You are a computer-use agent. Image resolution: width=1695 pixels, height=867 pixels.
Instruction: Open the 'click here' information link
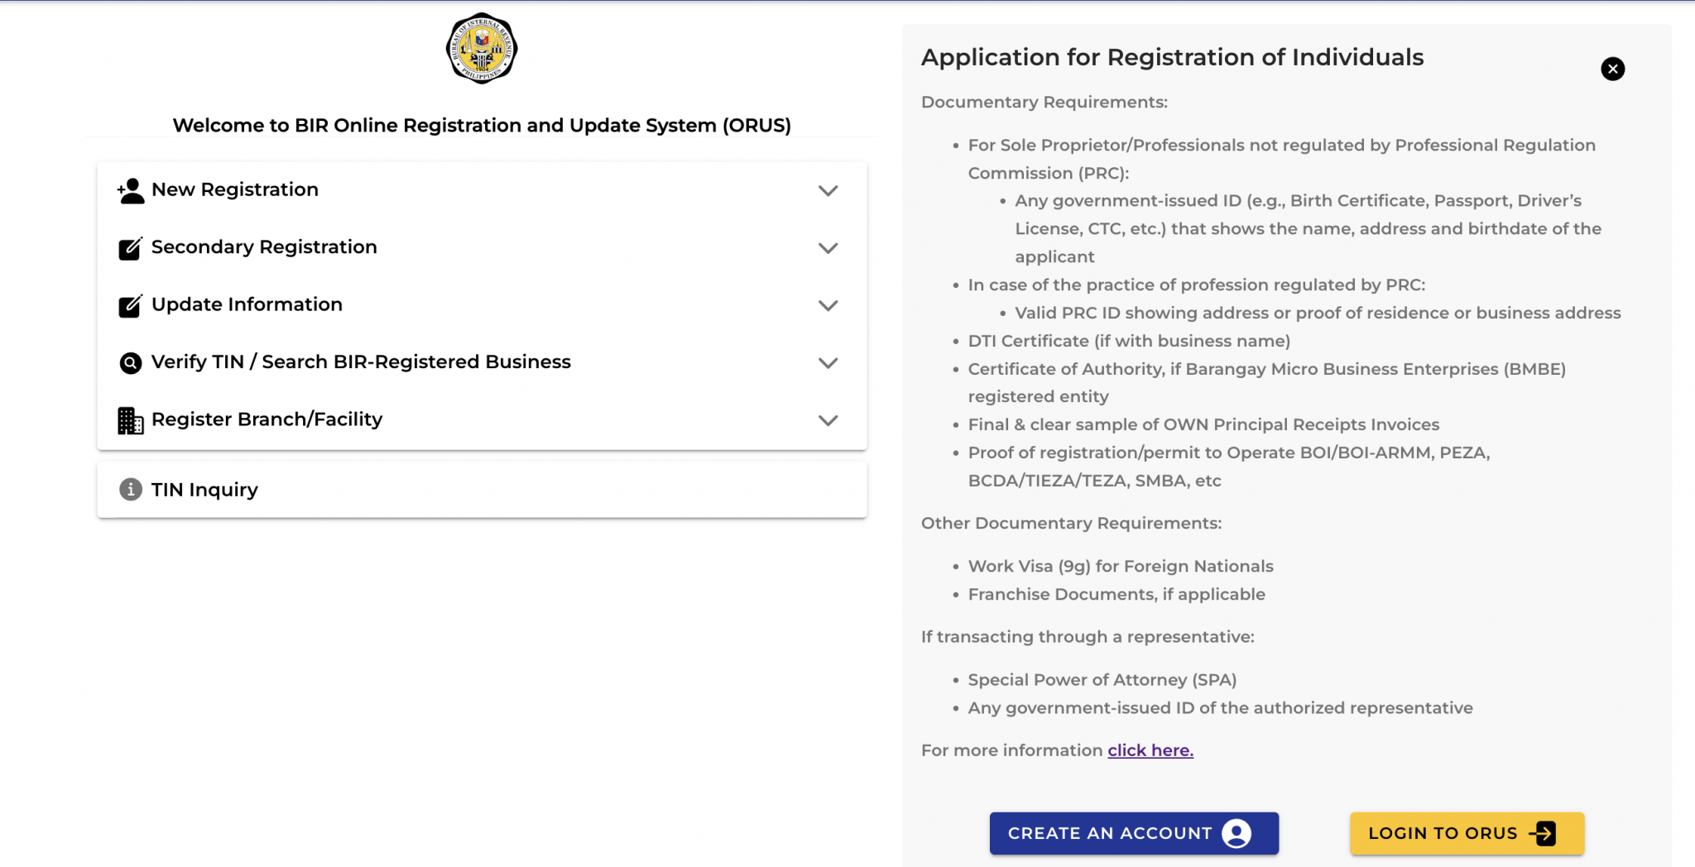click(1149, 750)
